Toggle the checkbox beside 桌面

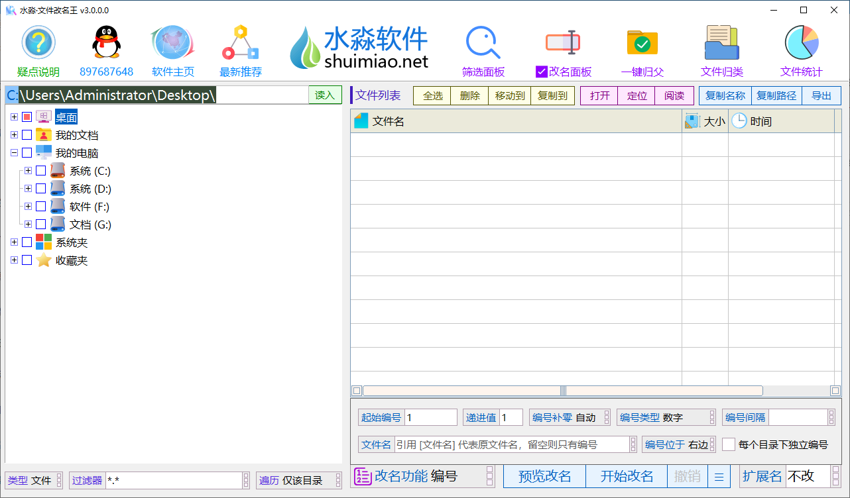click(x=27, y=117)
